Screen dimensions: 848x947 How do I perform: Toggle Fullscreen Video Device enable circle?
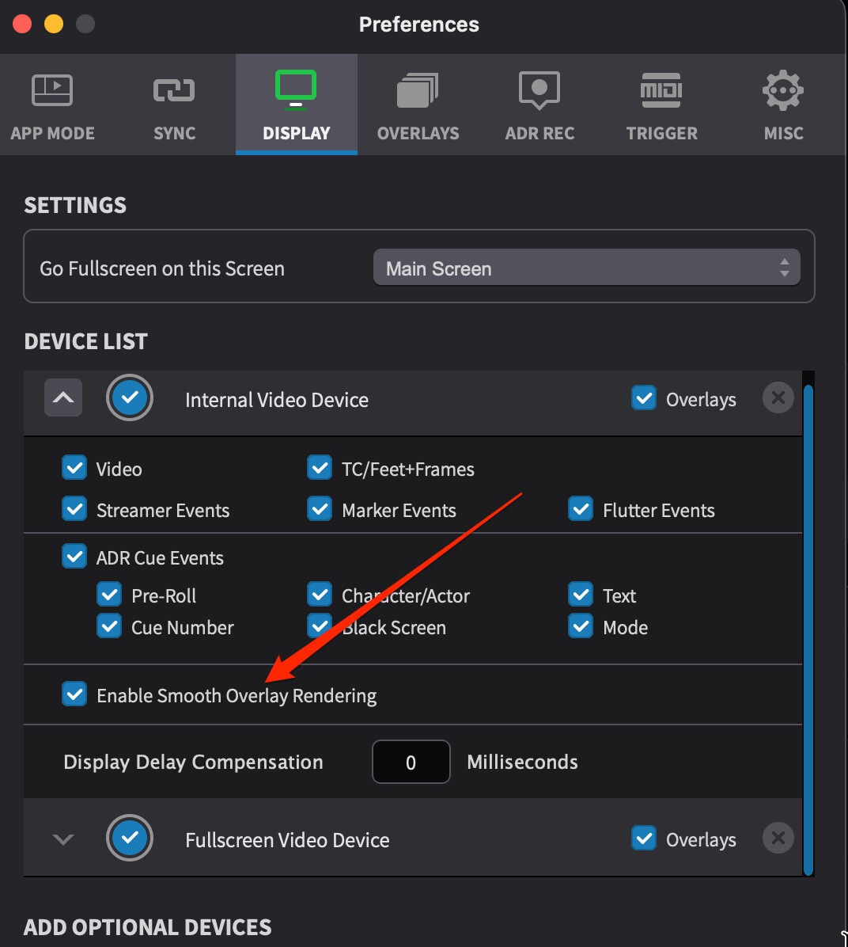point(130,838)
